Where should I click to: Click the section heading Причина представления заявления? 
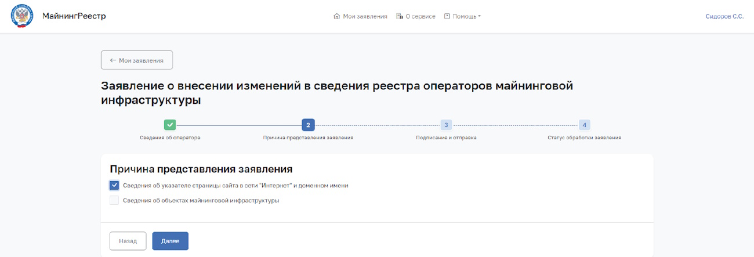tap(201, 169)
